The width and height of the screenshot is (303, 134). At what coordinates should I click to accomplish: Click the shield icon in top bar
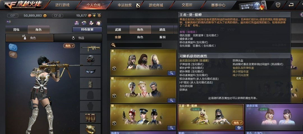(x=278, y=5)
